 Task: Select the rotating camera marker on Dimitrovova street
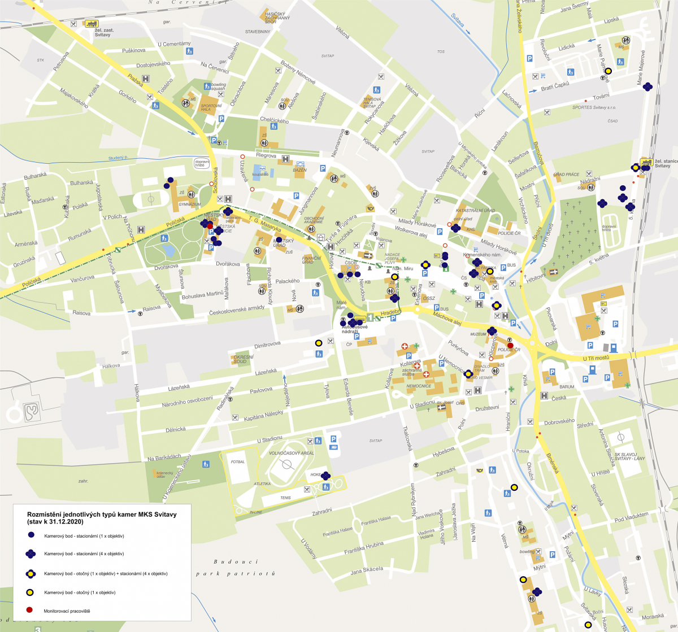(x=319, y=343)
